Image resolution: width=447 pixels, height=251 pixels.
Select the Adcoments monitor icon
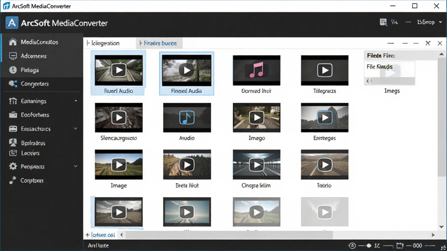pyautogui.click(x=13, y=56)
